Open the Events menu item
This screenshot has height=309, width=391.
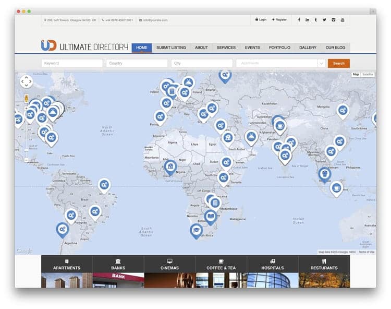[x=252, y=47]
